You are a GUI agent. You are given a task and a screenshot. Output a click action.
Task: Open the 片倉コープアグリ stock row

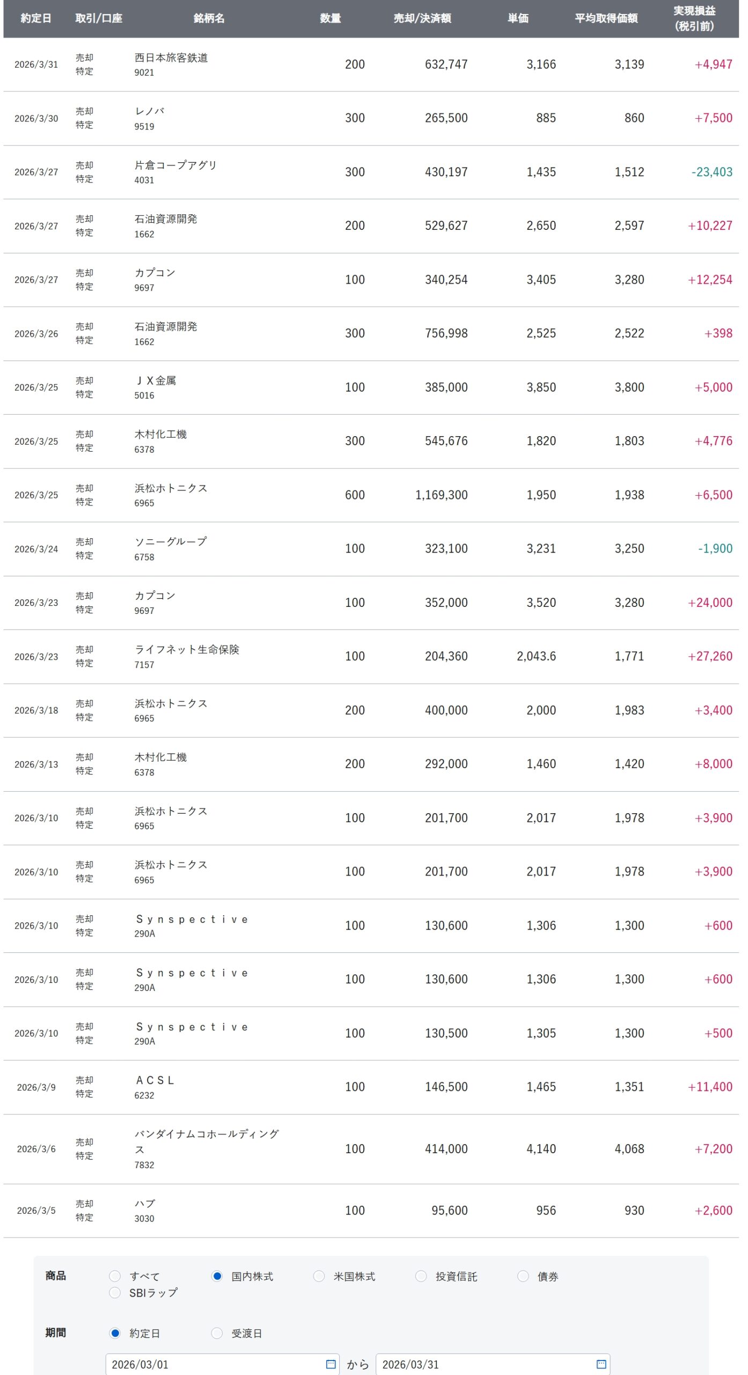click(175, 165)
